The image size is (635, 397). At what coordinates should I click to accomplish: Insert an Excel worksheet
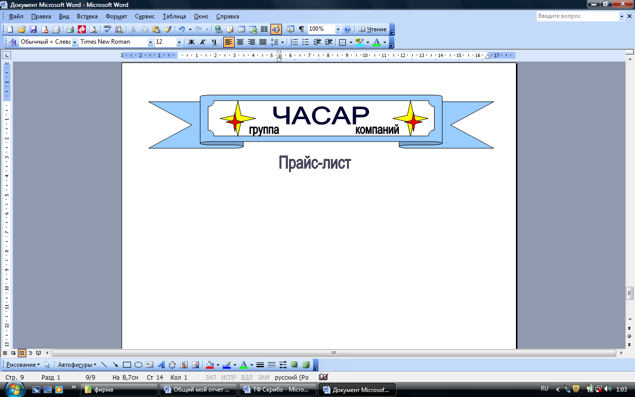(x=253, y=29)
